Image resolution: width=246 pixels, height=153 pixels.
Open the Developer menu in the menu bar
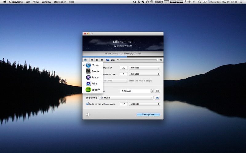60,2
